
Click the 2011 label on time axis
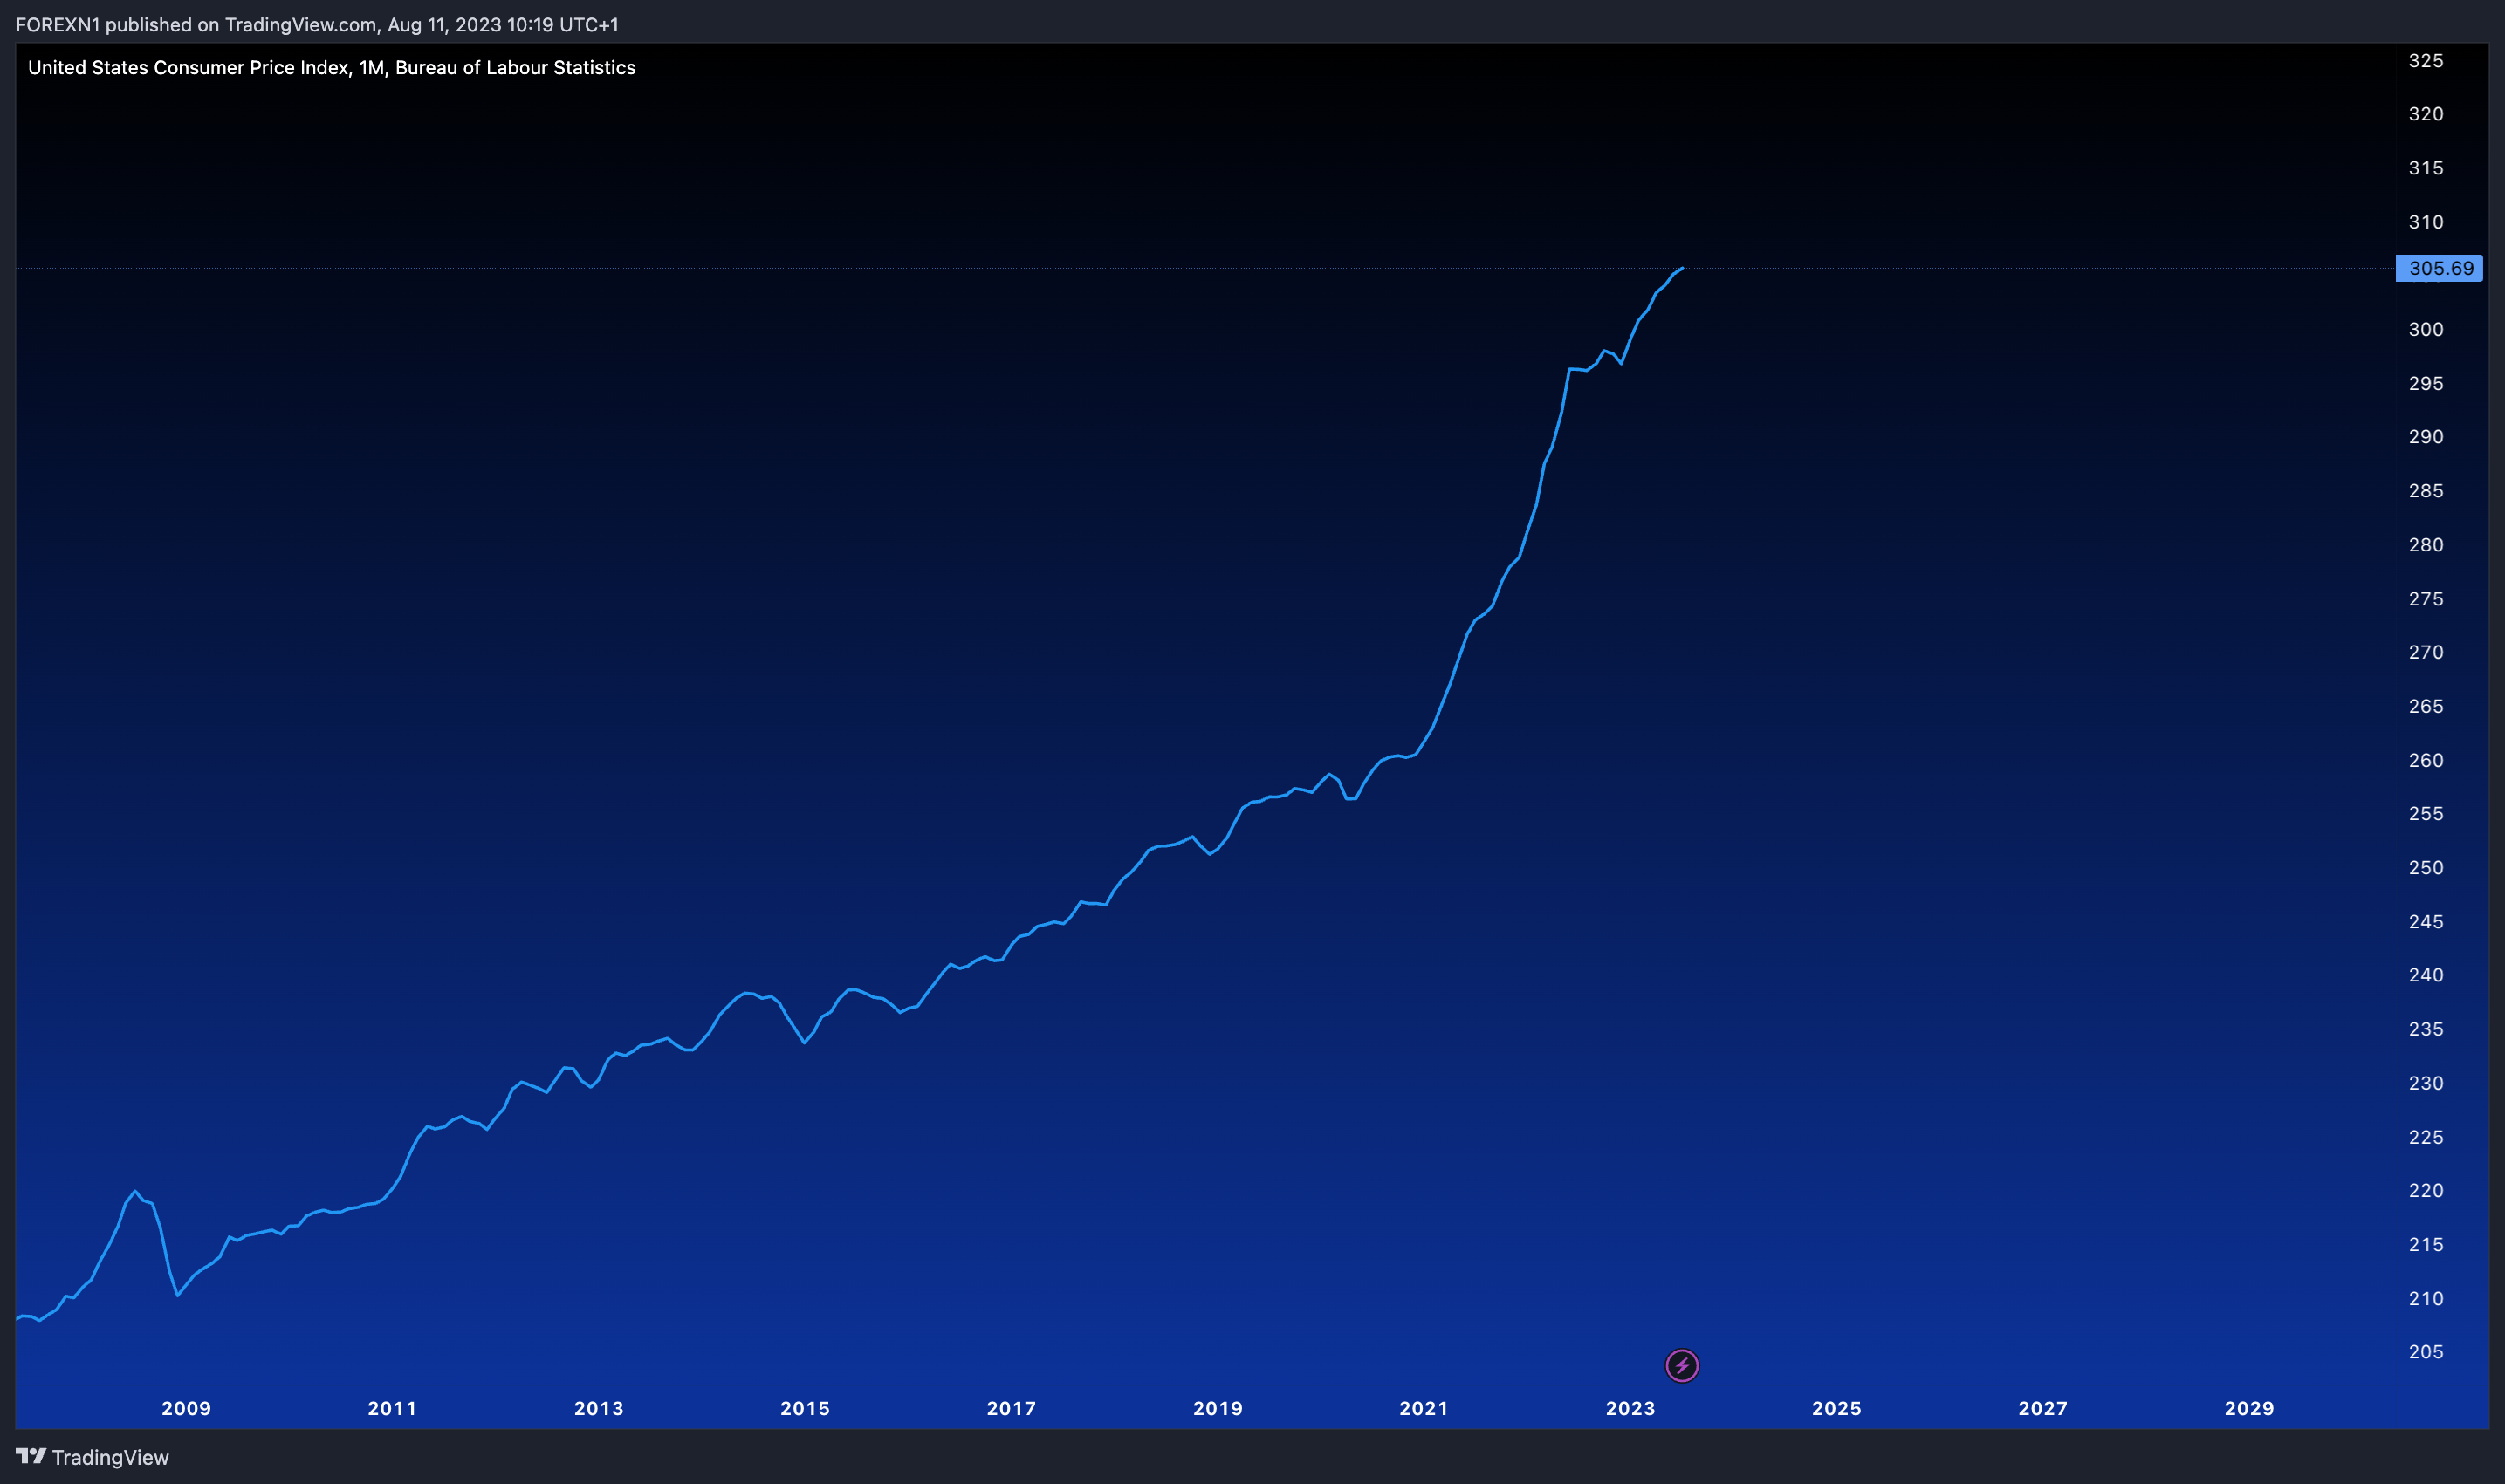click(392, 1408)
